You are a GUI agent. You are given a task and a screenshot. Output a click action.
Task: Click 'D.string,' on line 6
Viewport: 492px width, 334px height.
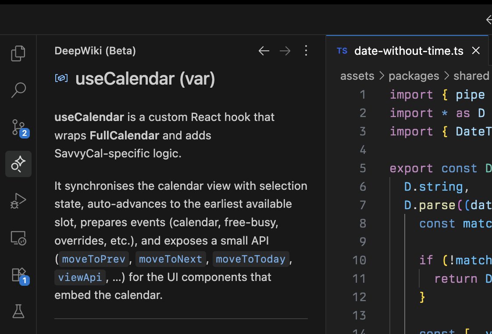(437, 187)
